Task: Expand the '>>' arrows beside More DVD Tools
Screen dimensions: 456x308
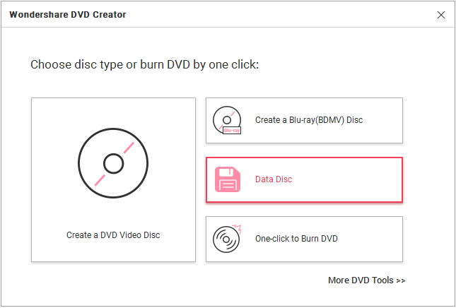Action: point(401,280)
